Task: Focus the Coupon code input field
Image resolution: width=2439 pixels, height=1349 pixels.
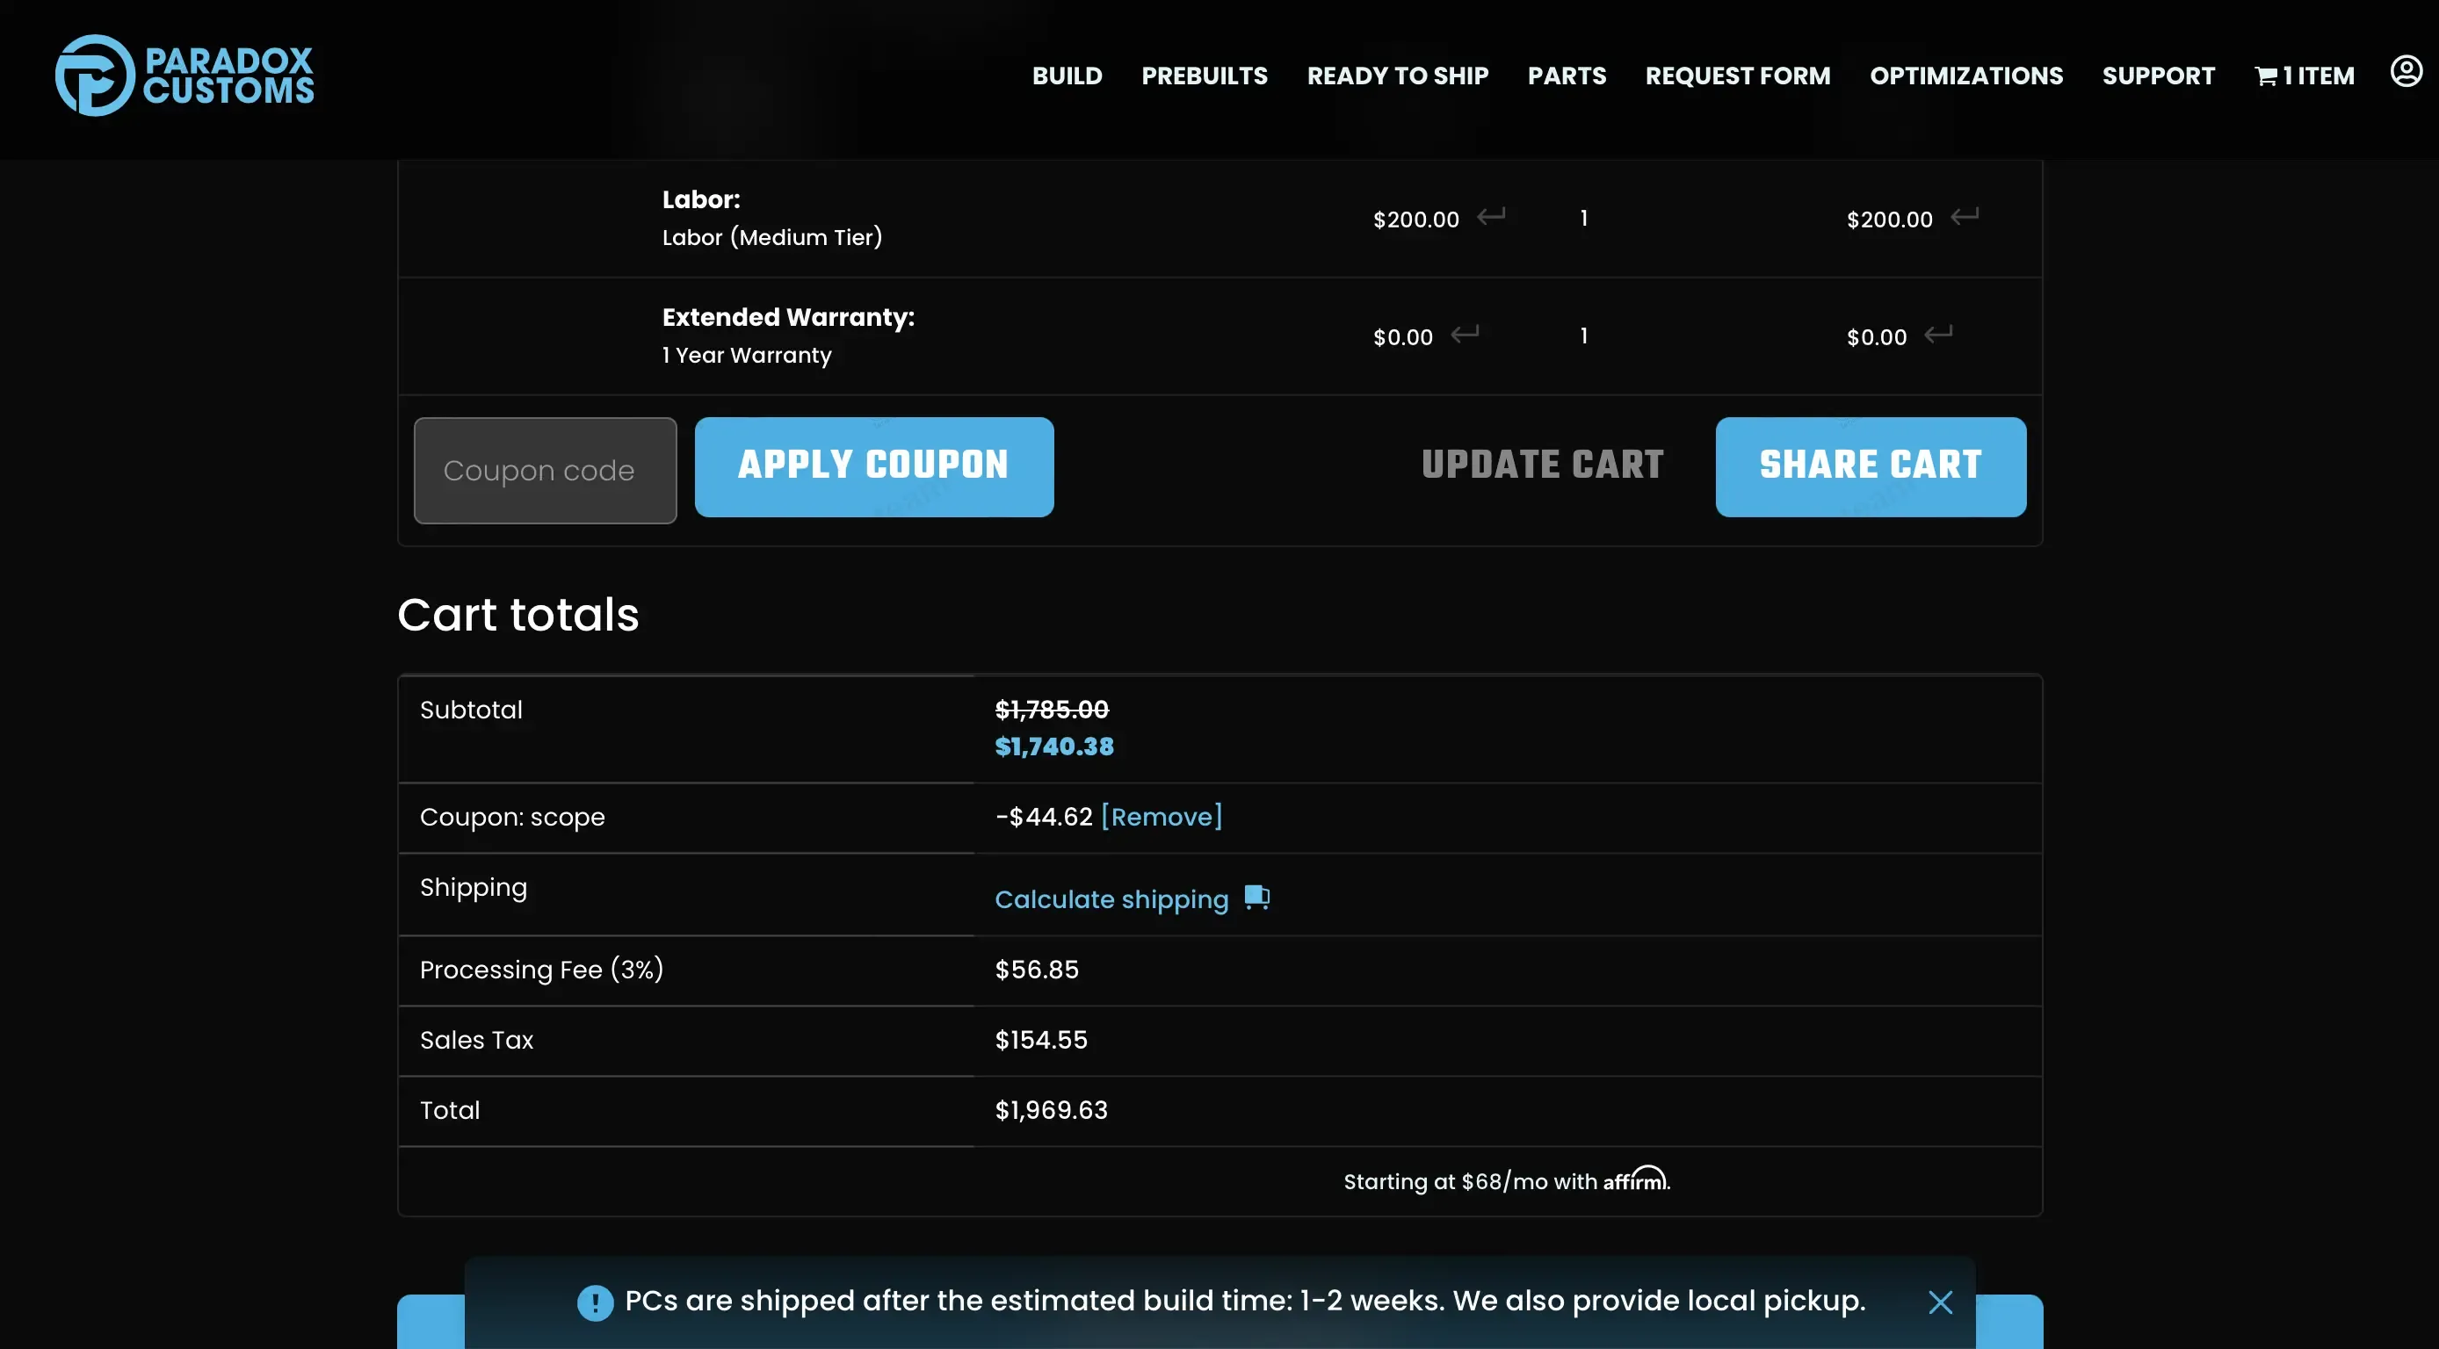Action: (x=545, y=471)
